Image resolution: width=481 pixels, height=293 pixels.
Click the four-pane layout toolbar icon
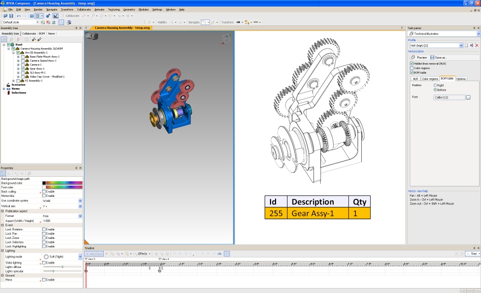[x=32, y=16]
